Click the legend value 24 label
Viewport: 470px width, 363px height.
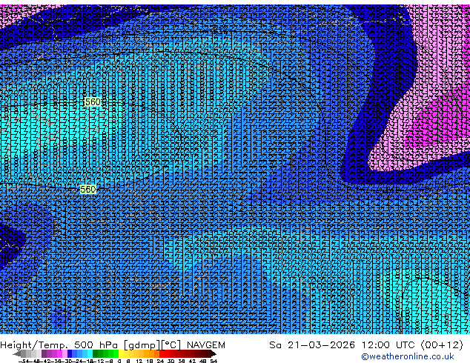[160, 361]
